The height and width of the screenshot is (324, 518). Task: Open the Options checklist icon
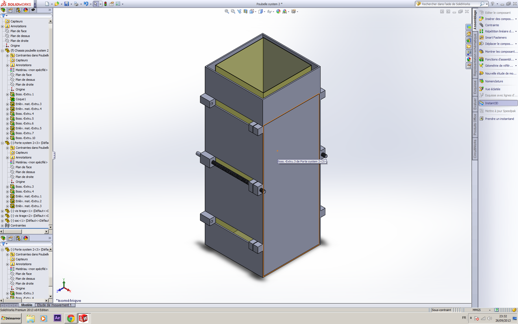[118, 4]
